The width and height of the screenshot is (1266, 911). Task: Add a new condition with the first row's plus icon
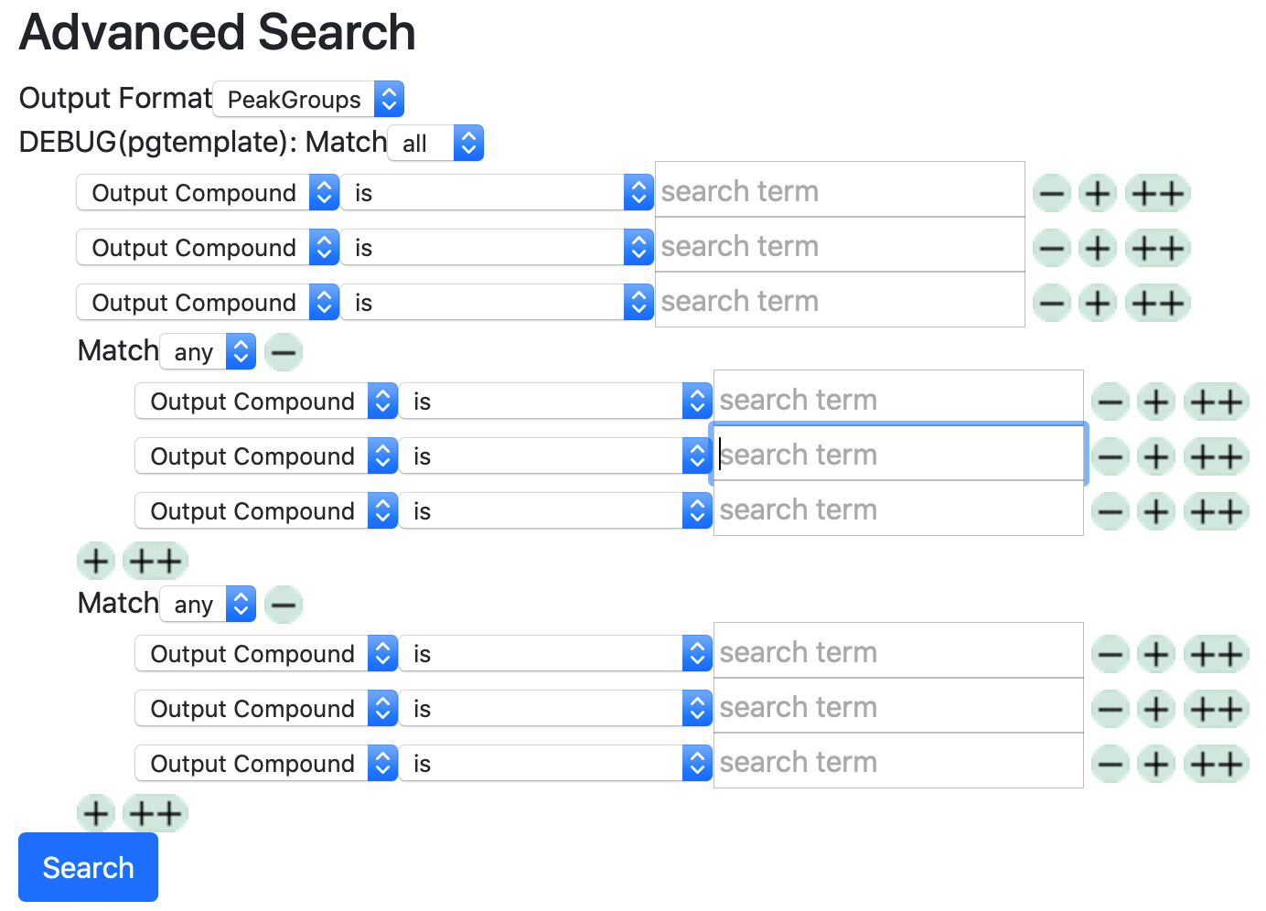click(1098, 193)
